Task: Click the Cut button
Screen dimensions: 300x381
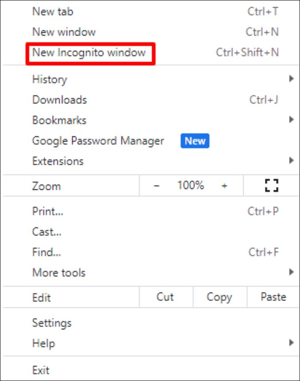Action: click(x=165, y=297)
